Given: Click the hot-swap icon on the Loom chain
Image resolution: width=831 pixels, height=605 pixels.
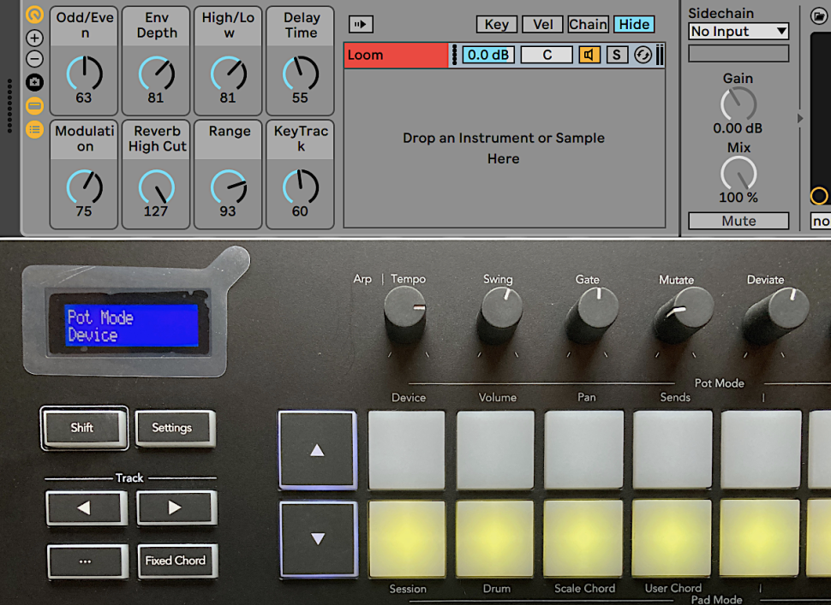Looking at the screenshot, I should click(643, 56).
